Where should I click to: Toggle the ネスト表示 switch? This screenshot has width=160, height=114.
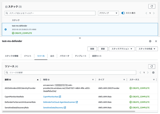pyautogui.click(x=123, y=13)
